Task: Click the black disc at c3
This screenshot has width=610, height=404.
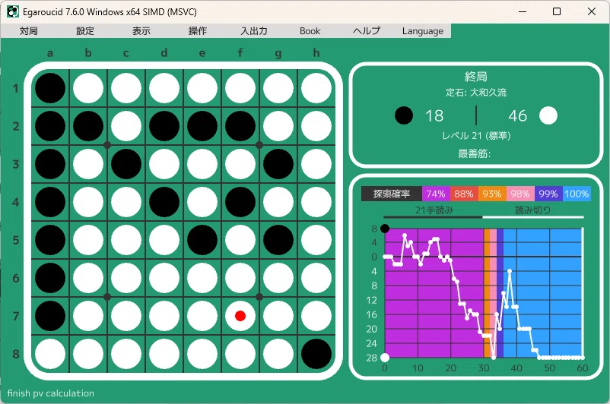Action: click(126, 164)
